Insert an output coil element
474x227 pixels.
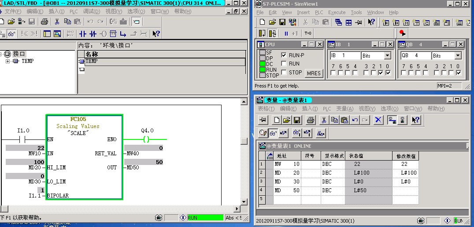[x=103, y=33]
